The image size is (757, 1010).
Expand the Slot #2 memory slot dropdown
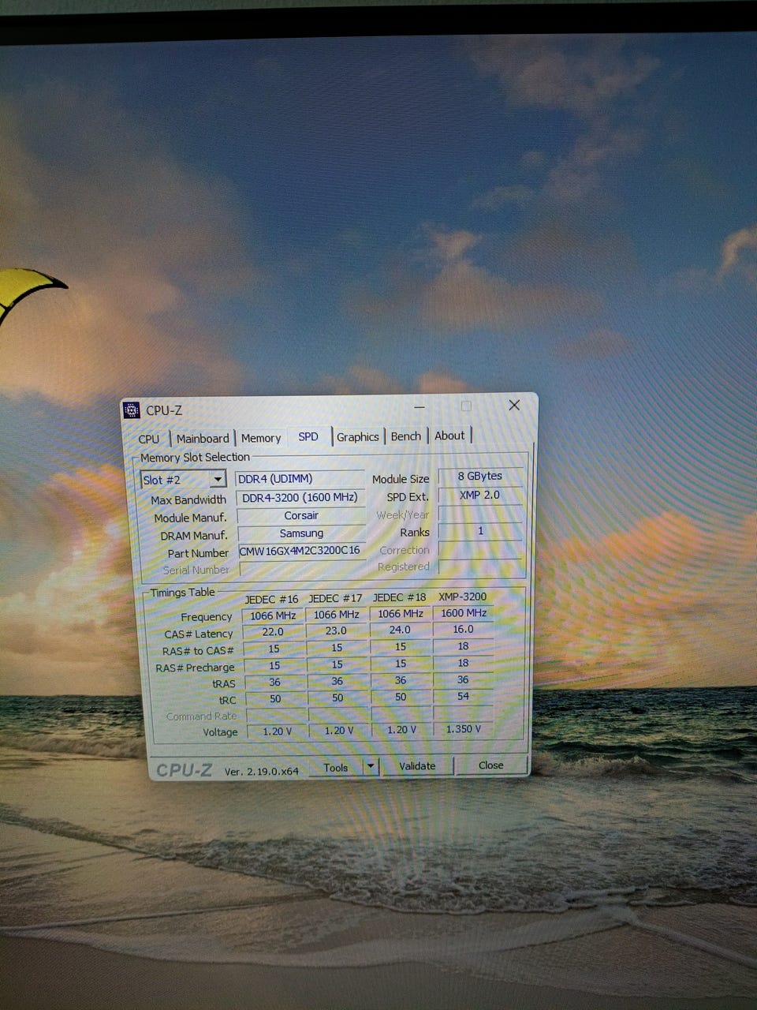[x=218, y=479]
